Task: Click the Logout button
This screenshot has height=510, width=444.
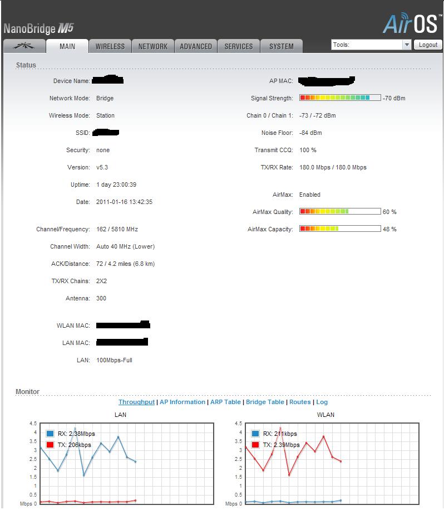Action: [x=428, y=45]
